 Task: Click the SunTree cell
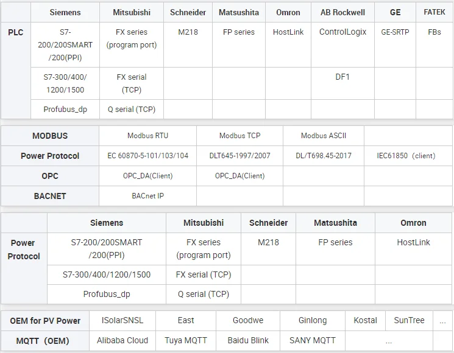click(409, 321)
